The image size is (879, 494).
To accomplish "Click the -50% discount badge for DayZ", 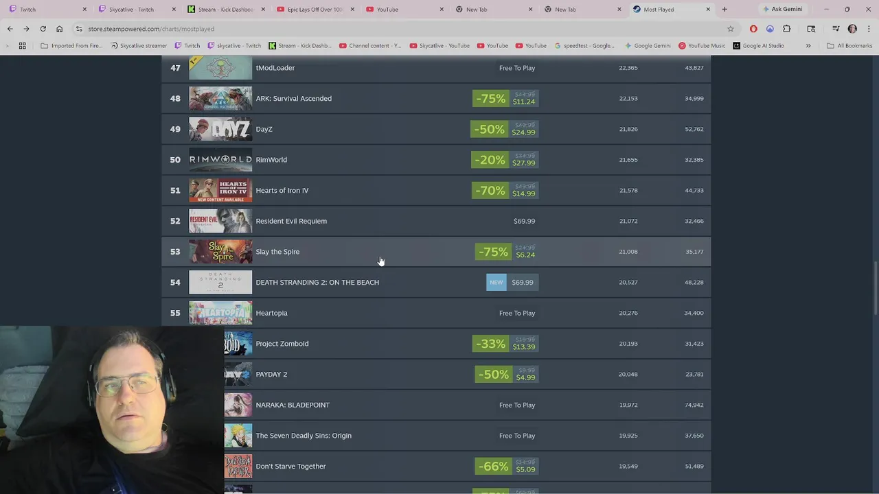I will tap(489, 129).
